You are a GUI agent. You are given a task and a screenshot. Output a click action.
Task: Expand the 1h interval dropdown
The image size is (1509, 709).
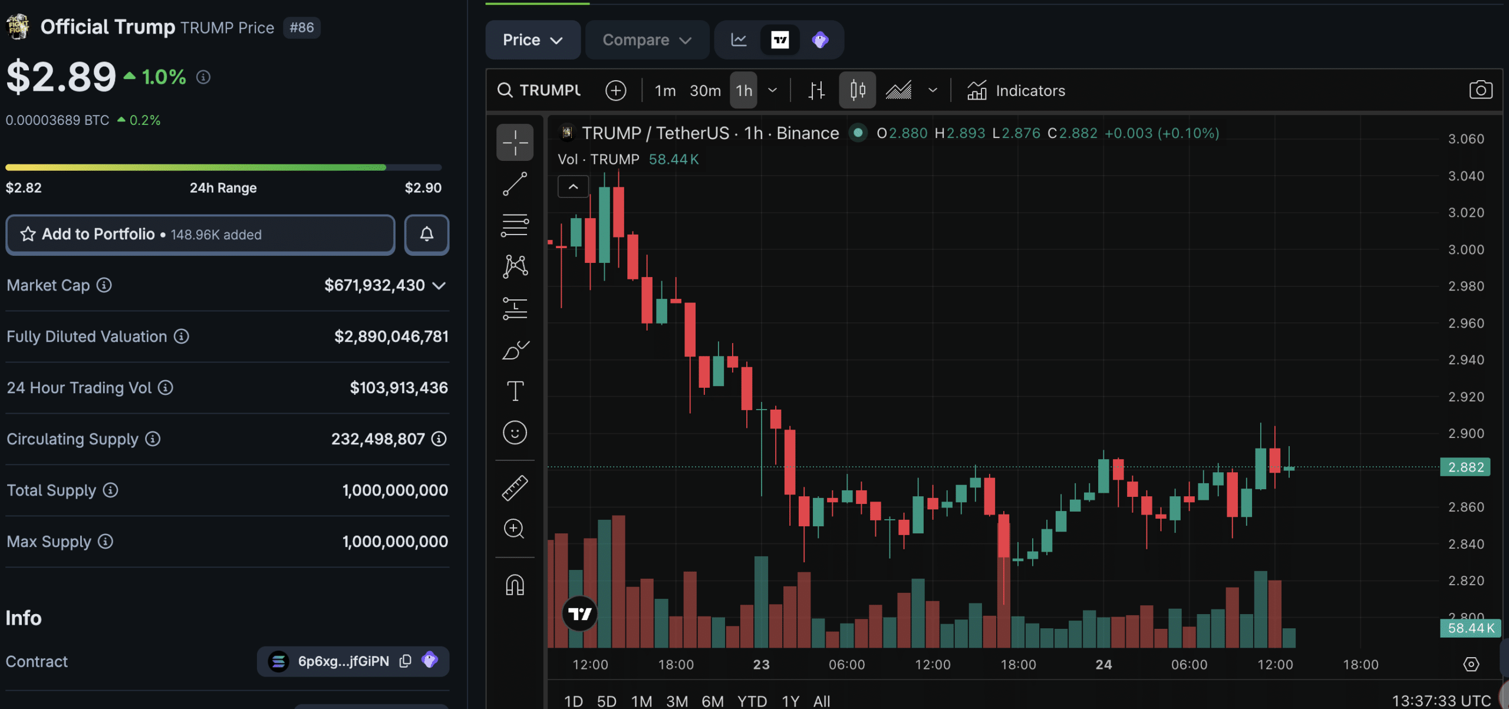(772, 90)
